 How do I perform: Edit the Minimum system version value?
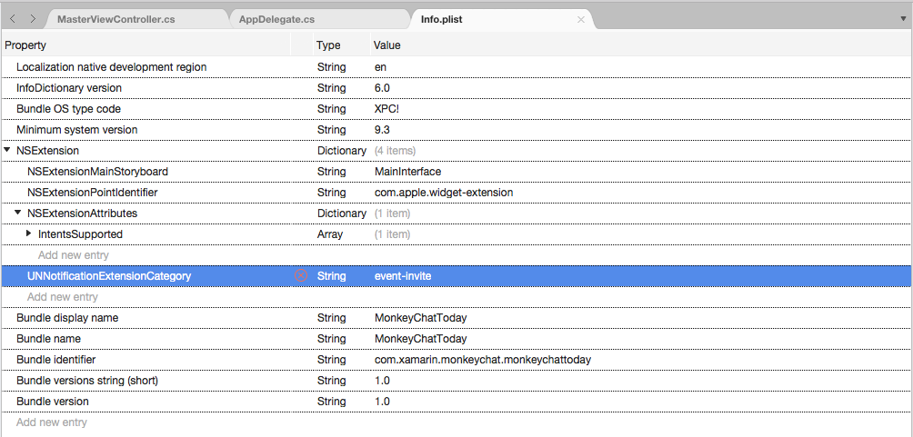[384, 130]
